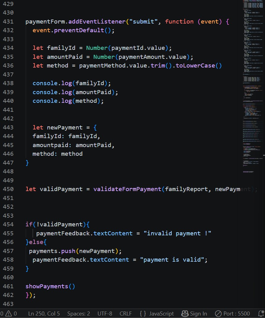This screenshot has width=265, height=318.
Task: Click line number 443 in the gutter
Action: click(8, 127)
